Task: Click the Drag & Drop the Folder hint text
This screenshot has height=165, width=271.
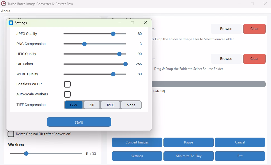Action: click(x=189, y=69)
